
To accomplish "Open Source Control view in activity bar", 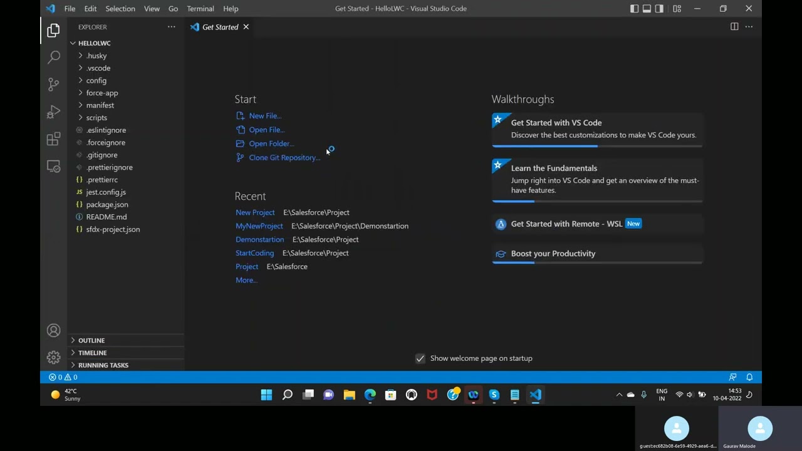I will tap(53, 84).
